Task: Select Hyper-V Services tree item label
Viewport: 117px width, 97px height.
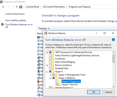Action: pos(70,85)
